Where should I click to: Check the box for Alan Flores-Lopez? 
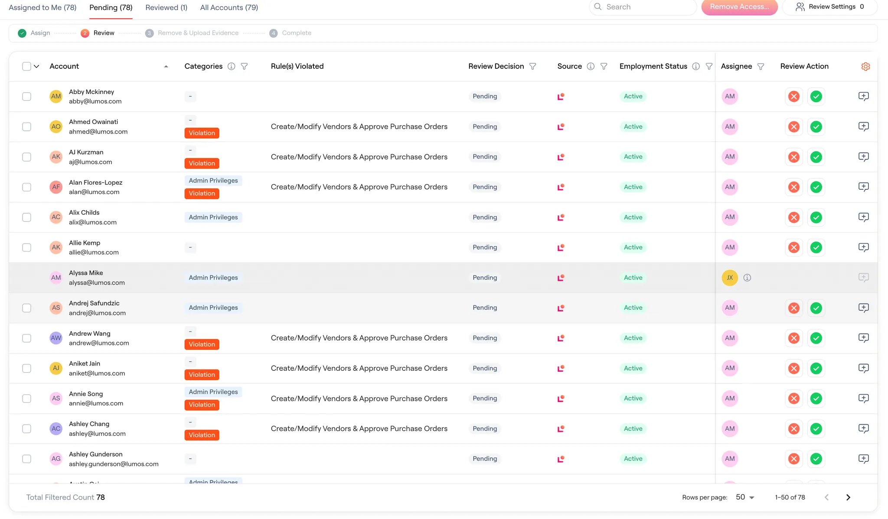[x=26, y=187]
